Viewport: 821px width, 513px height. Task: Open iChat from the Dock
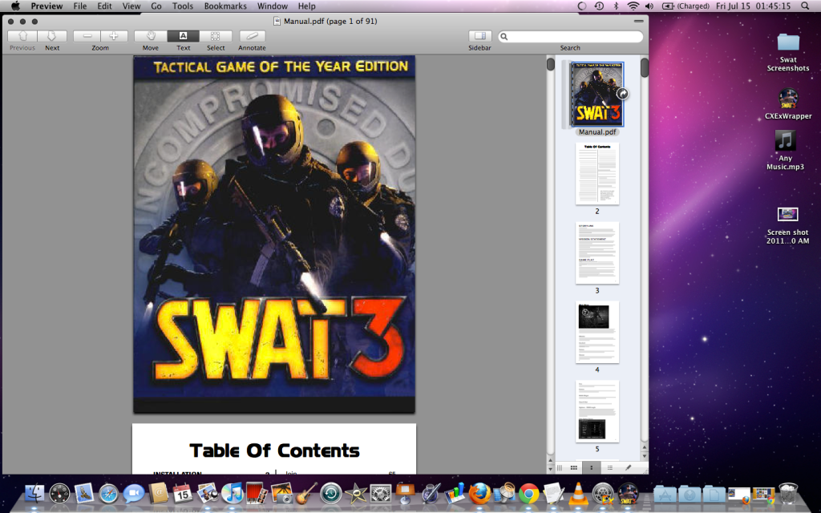[x=134, y=493]
